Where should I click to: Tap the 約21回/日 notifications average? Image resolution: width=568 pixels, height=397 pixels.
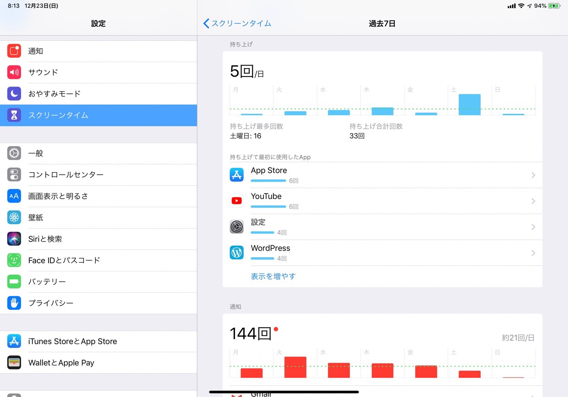518,338
